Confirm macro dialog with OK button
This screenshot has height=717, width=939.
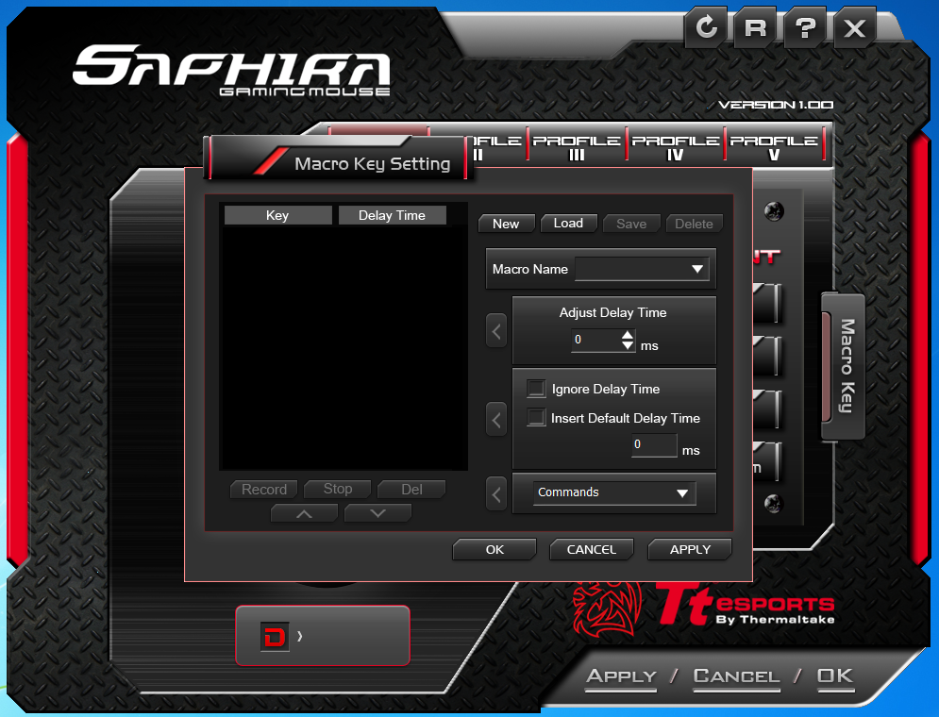(x=495, y=549)
